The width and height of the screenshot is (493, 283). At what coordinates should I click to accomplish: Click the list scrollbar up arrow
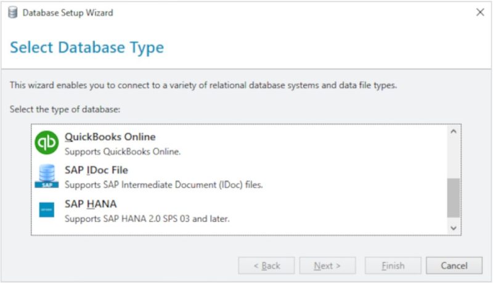click(x=454, y=131)
